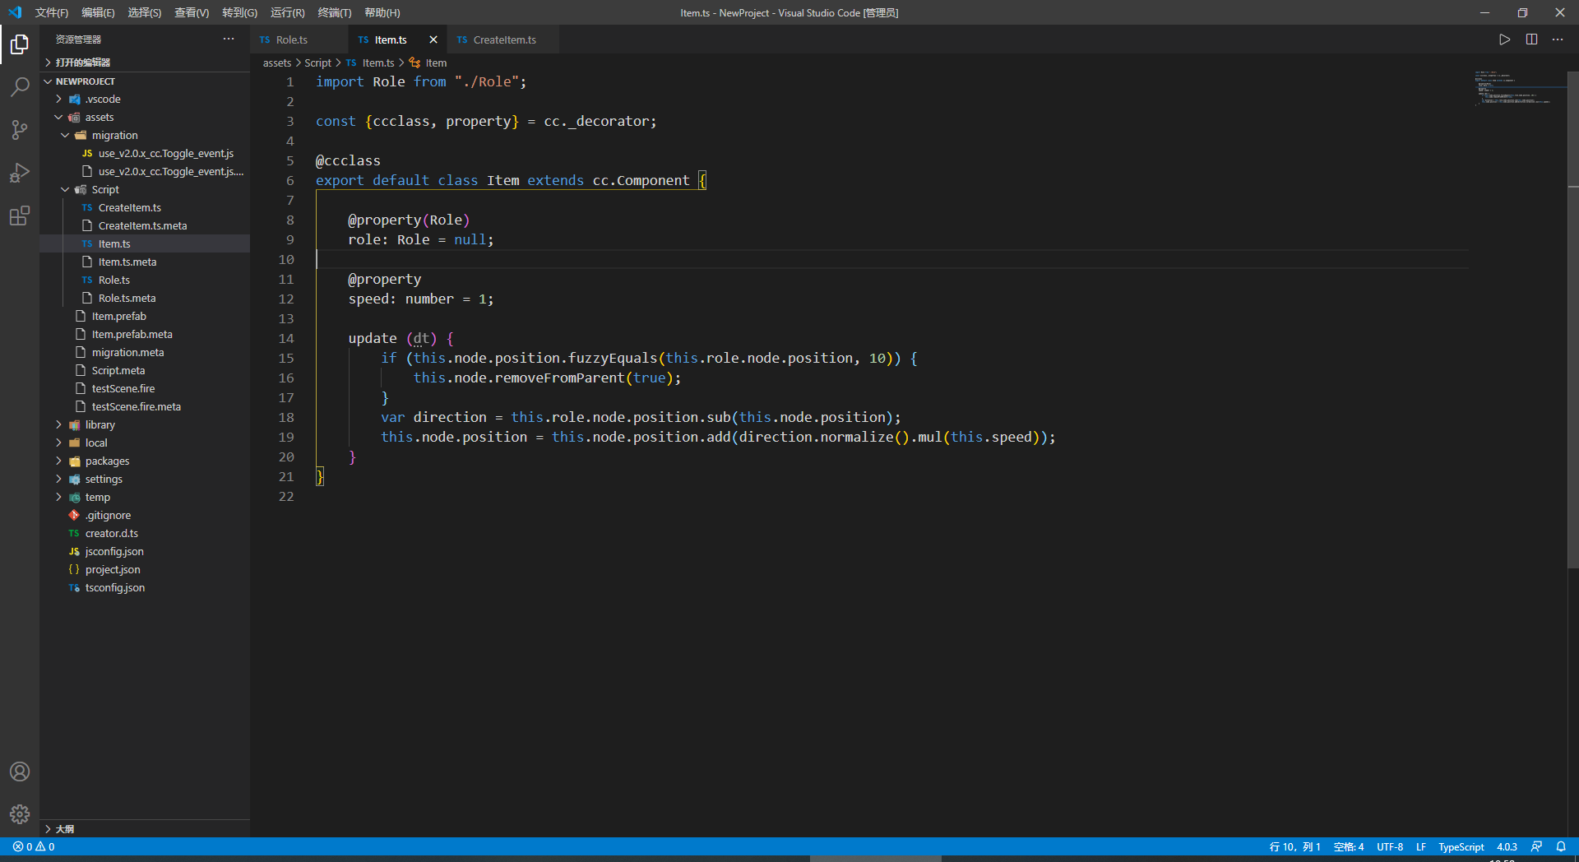The height and width of the screenshot is (862, 1579).
Task: Split the editor to the right
Action: tap(1531, 39)
